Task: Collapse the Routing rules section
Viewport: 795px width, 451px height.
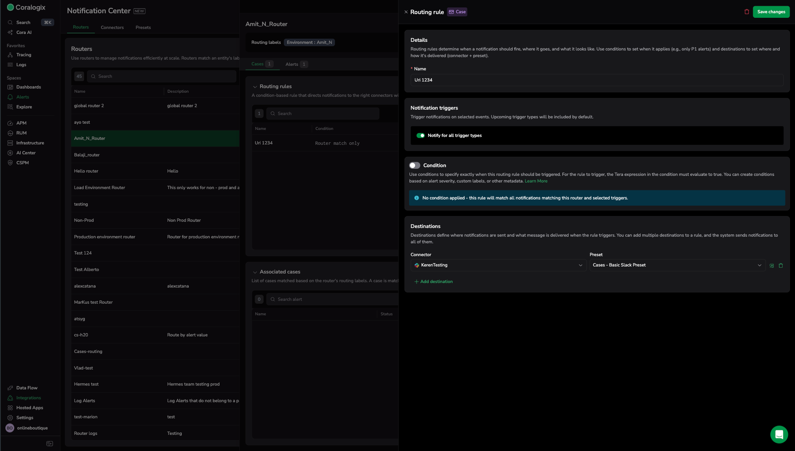Action: pyautogui.click(x=255, y=87)
